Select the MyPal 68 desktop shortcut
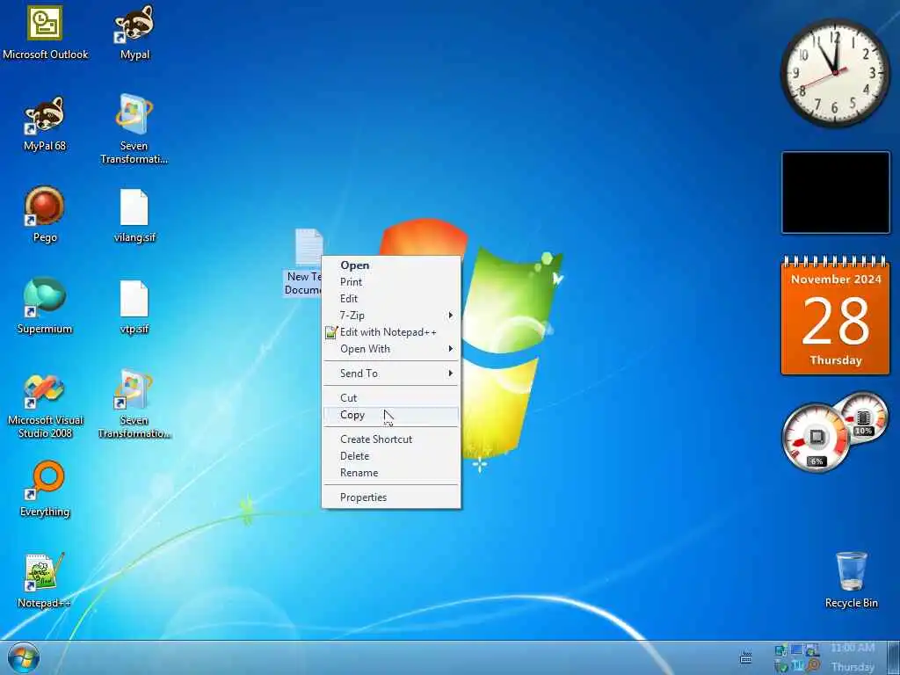 (45, 123)
